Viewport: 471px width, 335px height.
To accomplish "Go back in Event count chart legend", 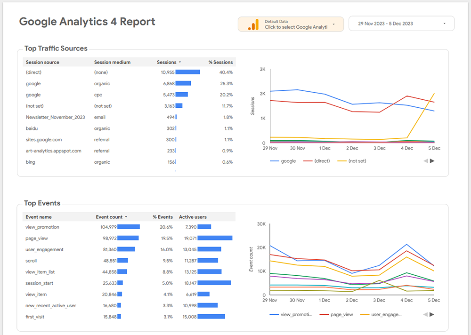I will [x=426, y=314].
